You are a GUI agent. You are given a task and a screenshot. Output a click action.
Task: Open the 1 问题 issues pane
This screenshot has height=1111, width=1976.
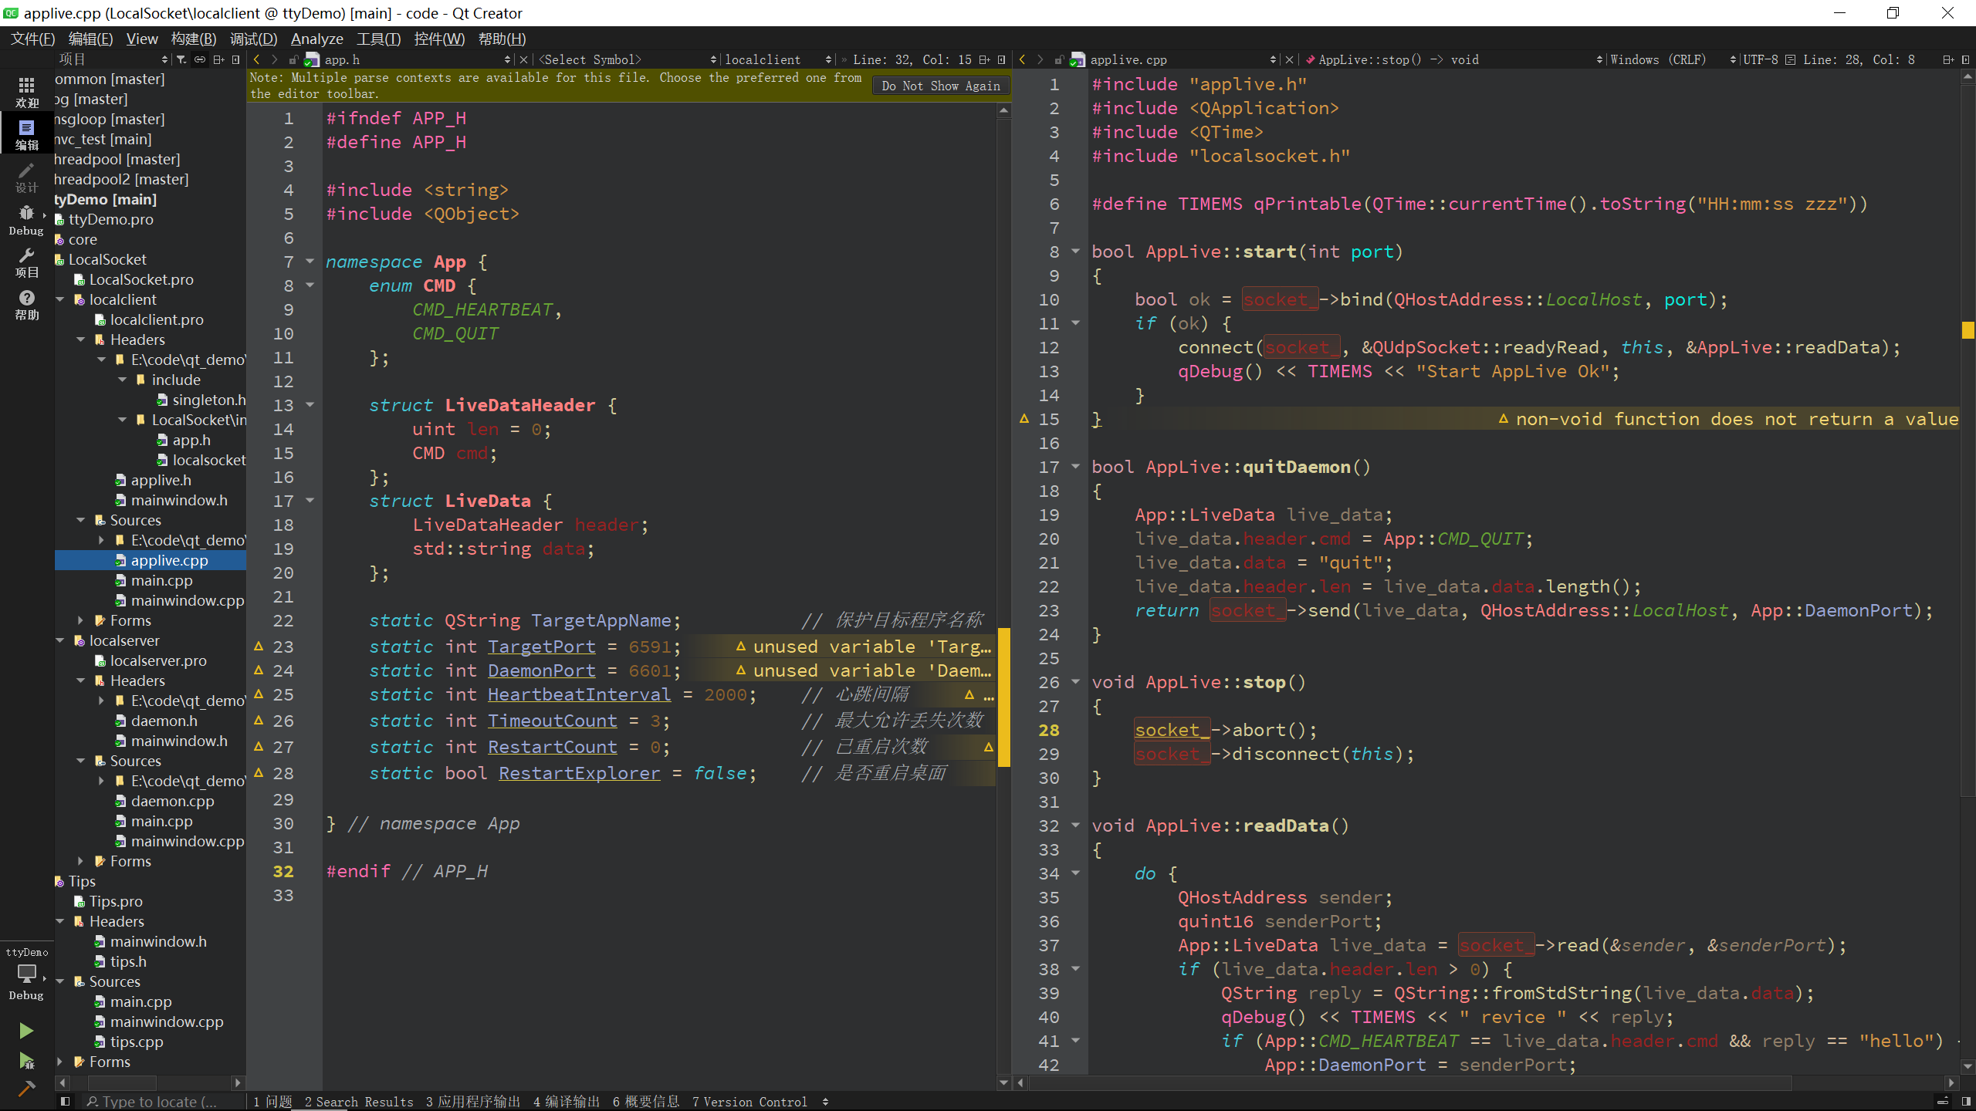pyautogui.click(x=272, y=1102)
